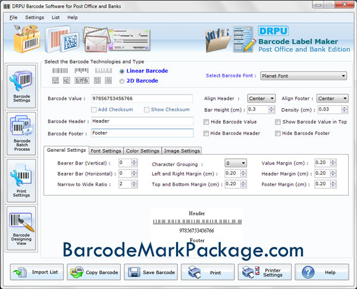Viewport: 357px width, 289px height.
Task: Tick the Show Barcode Value in Top checkbox
Action: click(277, 122)
